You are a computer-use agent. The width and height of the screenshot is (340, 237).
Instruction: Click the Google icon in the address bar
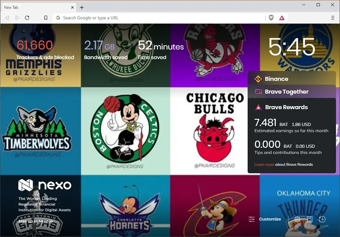pos(58,18)
